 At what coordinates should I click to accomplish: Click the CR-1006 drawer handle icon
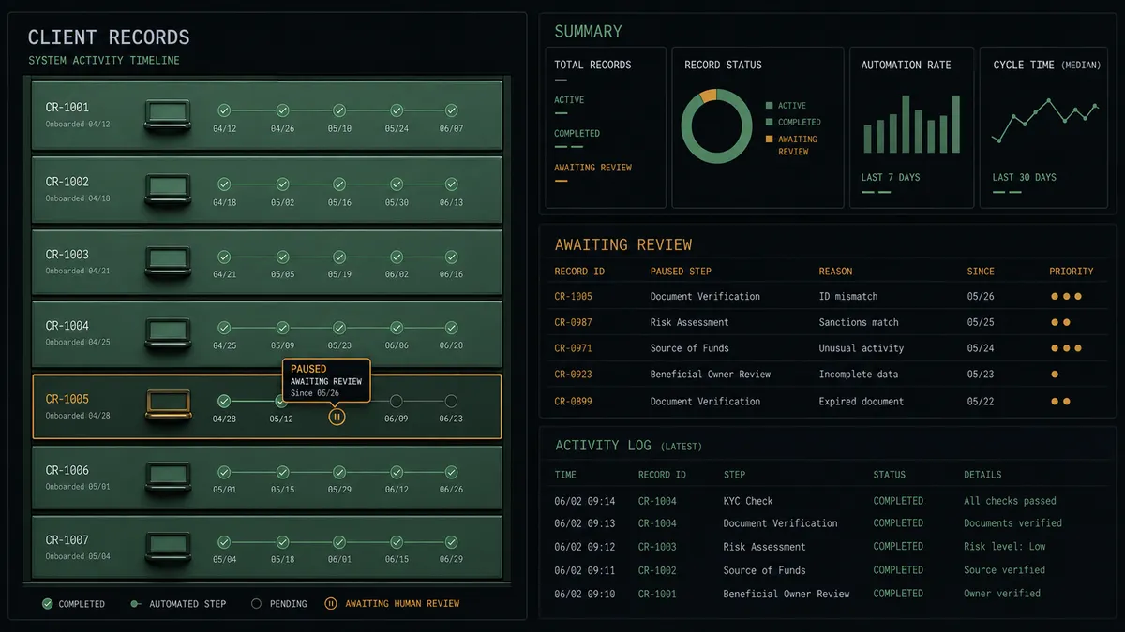[x=168, y=478]
